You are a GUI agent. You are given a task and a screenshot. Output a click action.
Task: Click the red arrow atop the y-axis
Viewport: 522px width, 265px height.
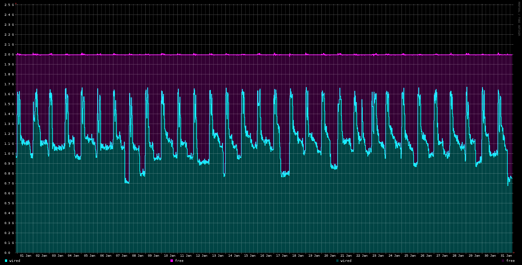pyautogui.click(x=16, y=3)
